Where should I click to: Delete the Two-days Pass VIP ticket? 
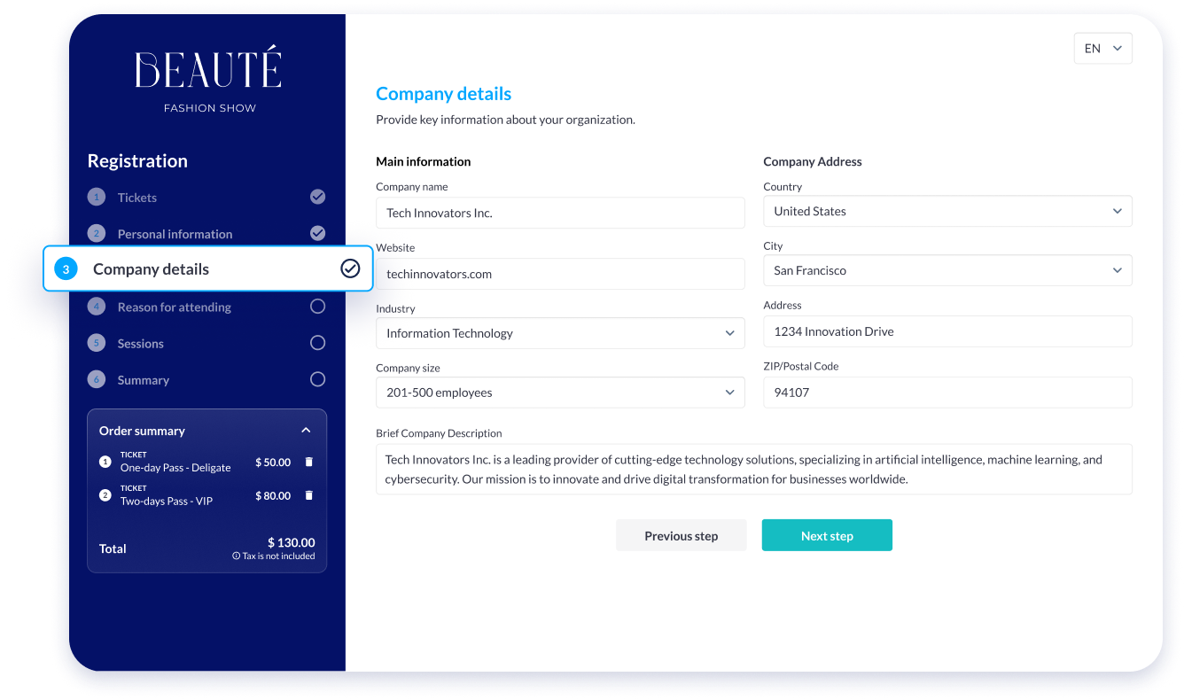pyautogui.click(x=309, y=495)
